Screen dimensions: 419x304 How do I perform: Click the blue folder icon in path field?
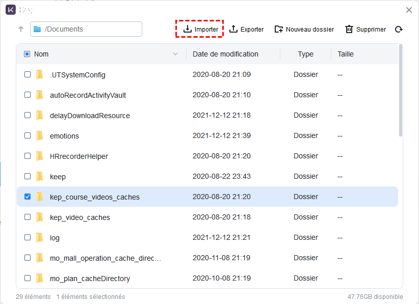pos(37,29)
